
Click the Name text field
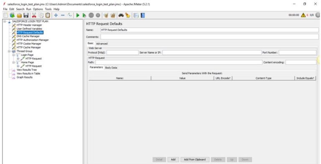[209, 30]
